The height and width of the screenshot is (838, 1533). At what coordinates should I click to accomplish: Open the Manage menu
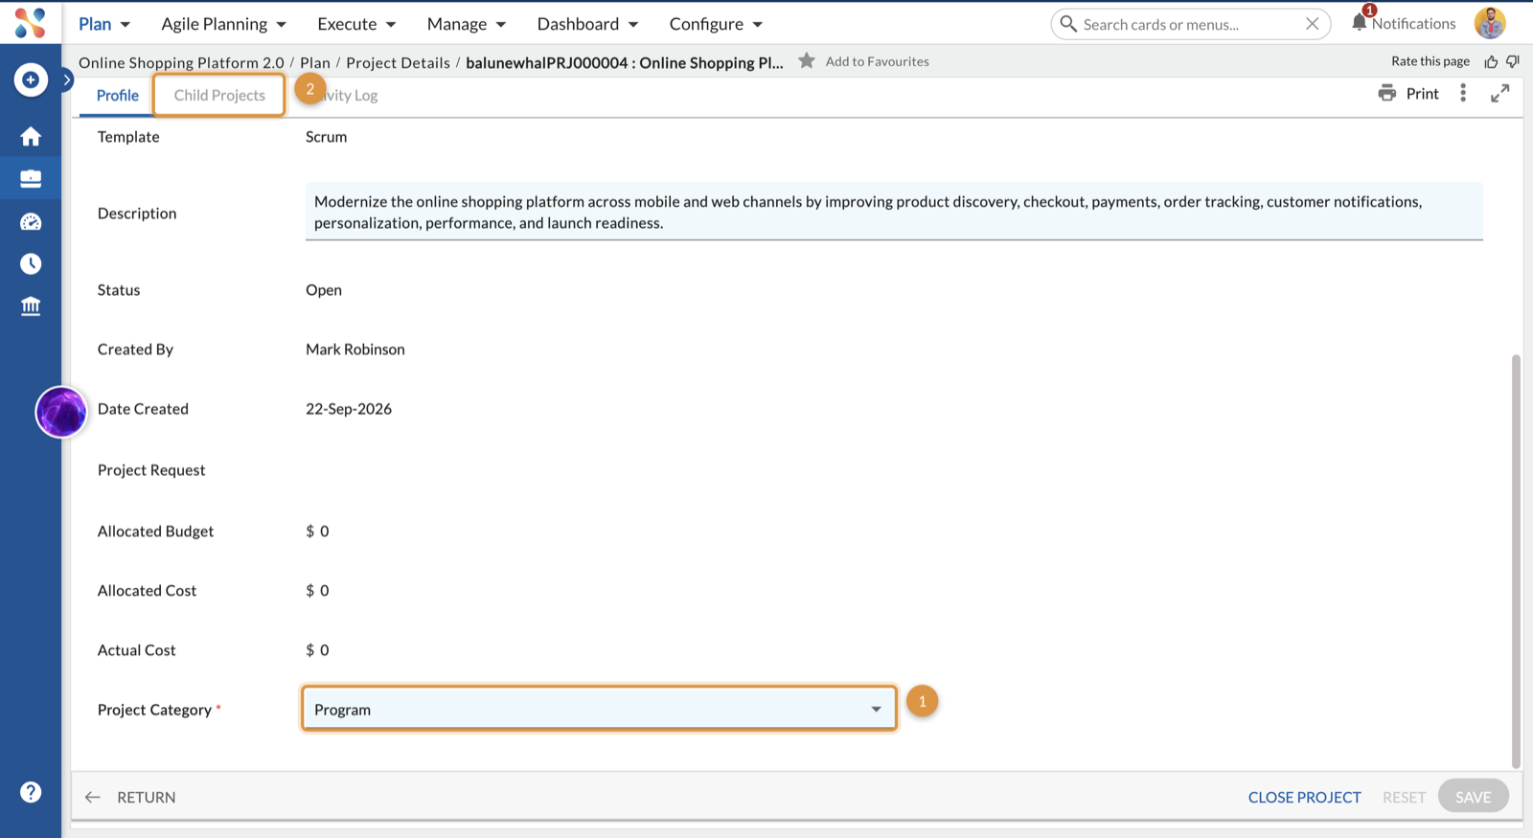pos(467,24)
